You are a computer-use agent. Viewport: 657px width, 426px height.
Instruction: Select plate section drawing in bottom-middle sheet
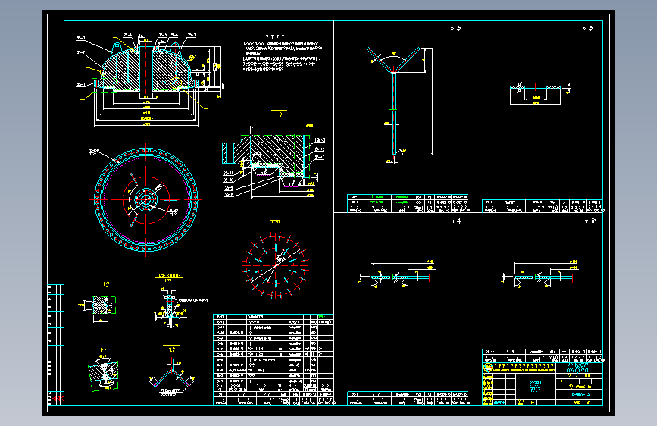pos(396,274)
